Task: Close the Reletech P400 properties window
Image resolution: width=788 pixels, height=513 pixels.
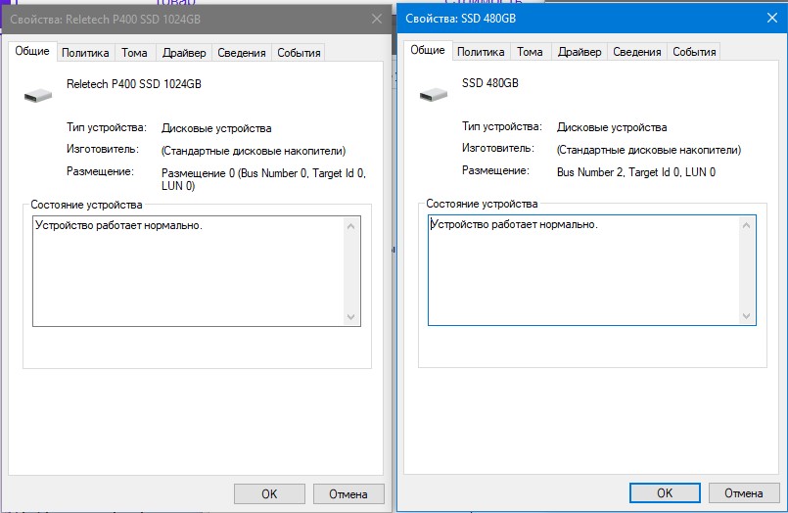Action: click(x=375, y=18)
